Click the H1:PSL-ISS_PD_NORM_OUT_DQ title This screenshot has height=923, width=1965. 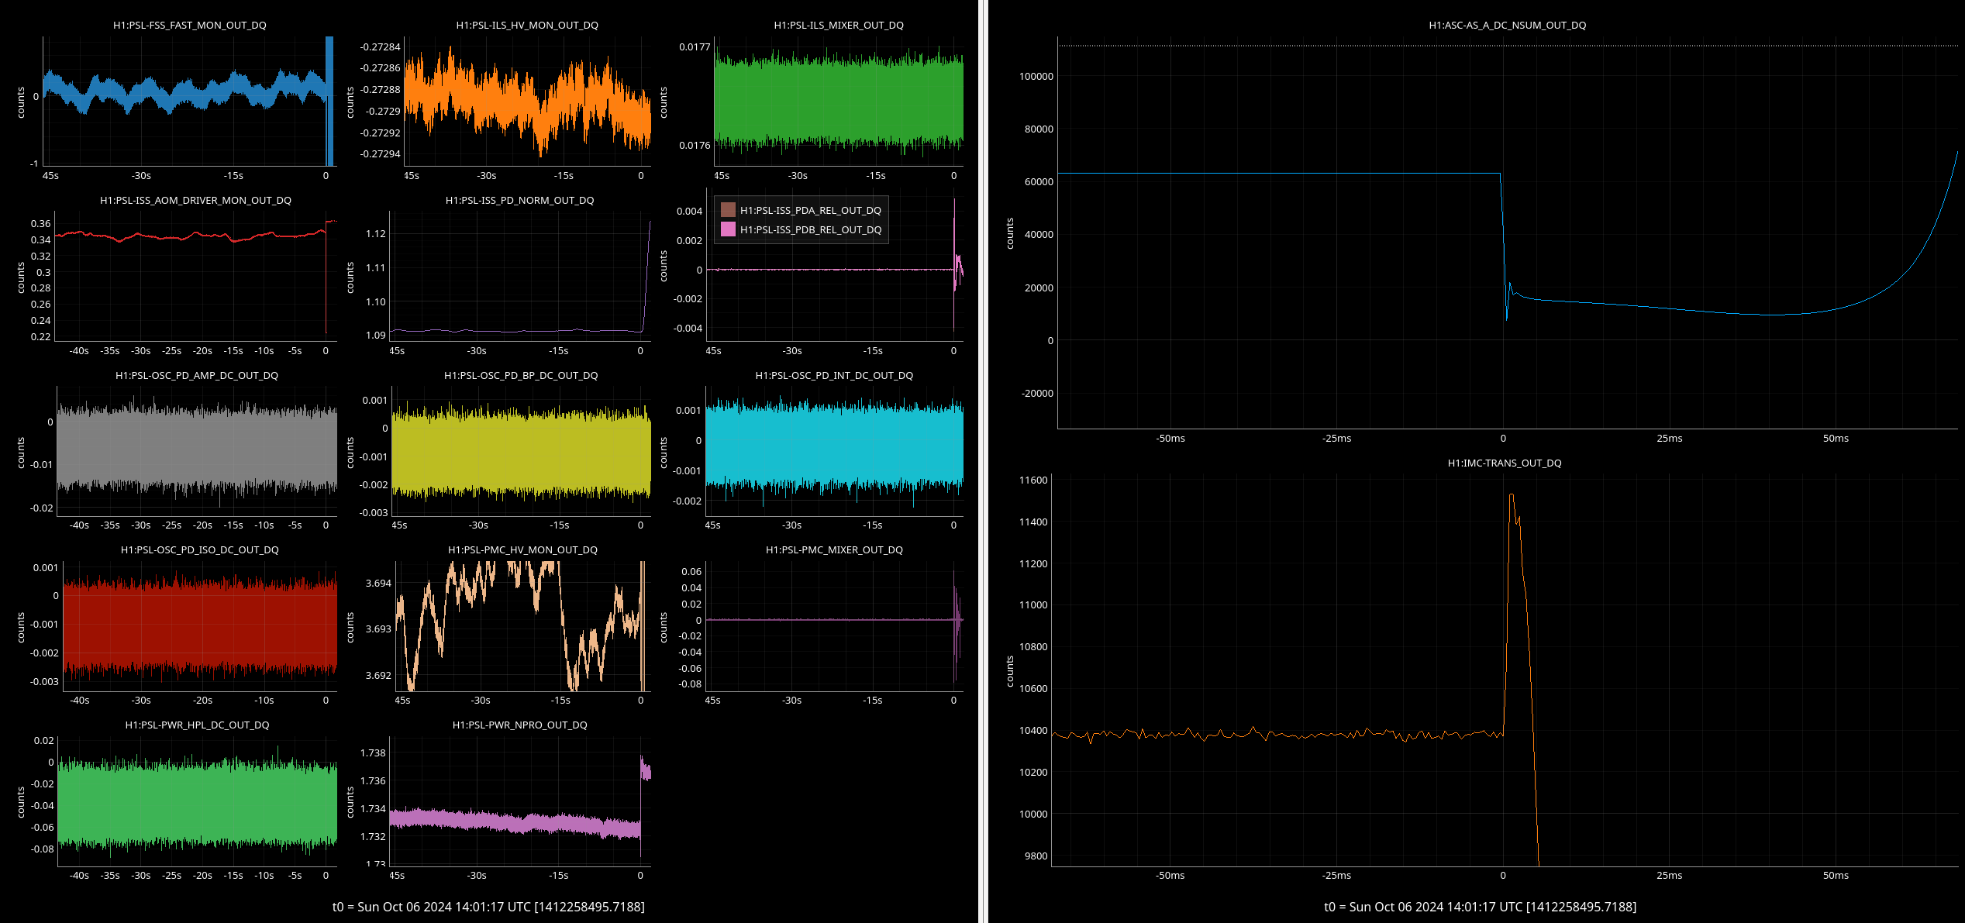pos(519,200)
